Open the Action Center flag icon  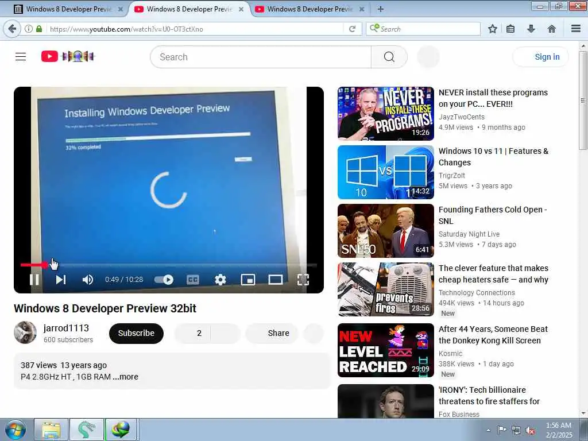[x=502, y=430]
